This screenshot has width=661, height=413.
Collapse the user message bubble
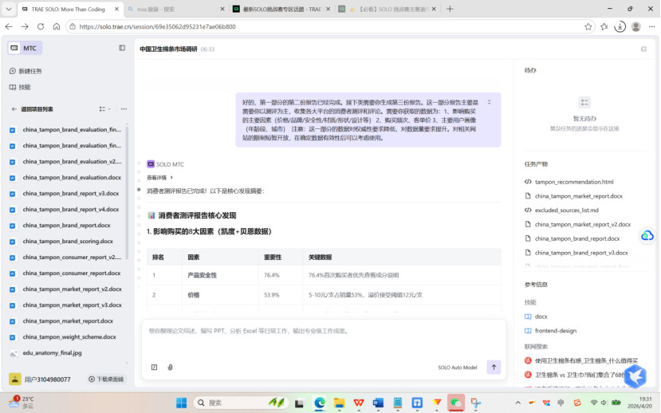click(x=490, y=102)
